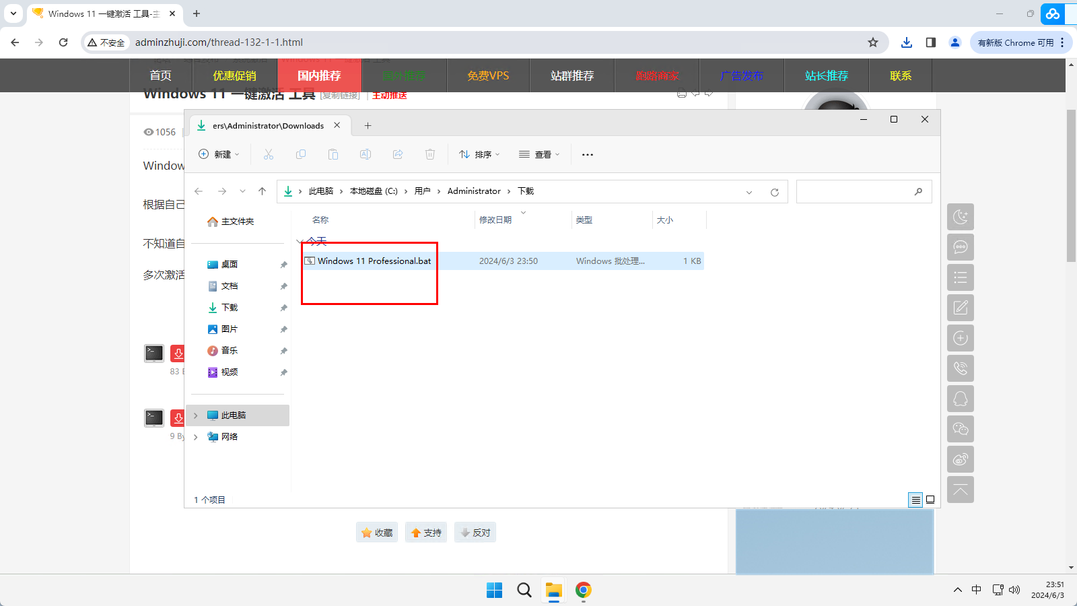Open the 排序 (Sort) dropdown
1077x606 pixels.
click(479, 154)
